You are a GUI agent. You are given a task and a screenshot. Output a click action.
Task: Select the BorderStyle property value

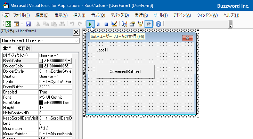(x=55, y=71)
